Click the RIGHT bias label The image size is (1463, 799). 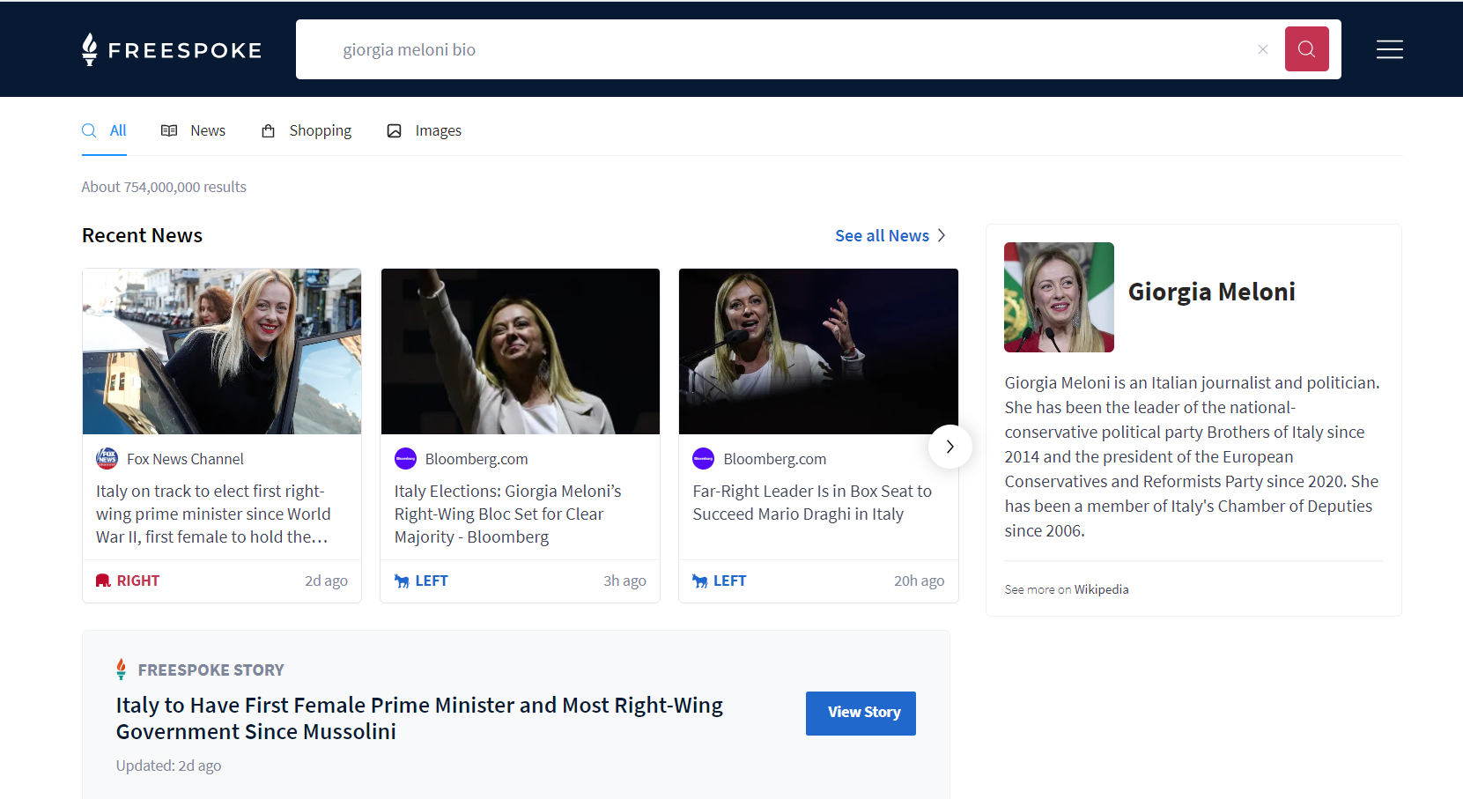tap(138, 581)
